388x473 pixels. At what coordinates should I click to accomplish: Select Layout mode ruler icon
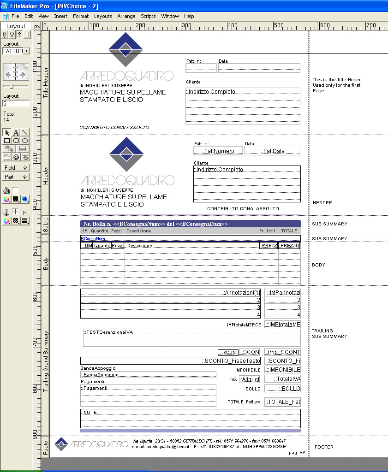[19, 35]
